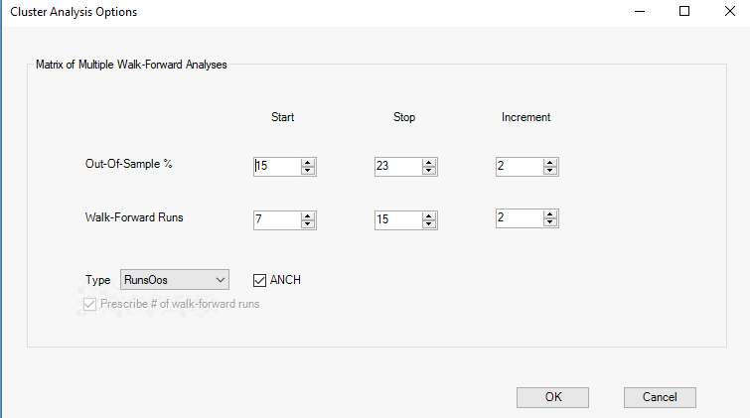
Task: Decrease Out-Of-Sample Stop value with down arrow
Action: 429,171
